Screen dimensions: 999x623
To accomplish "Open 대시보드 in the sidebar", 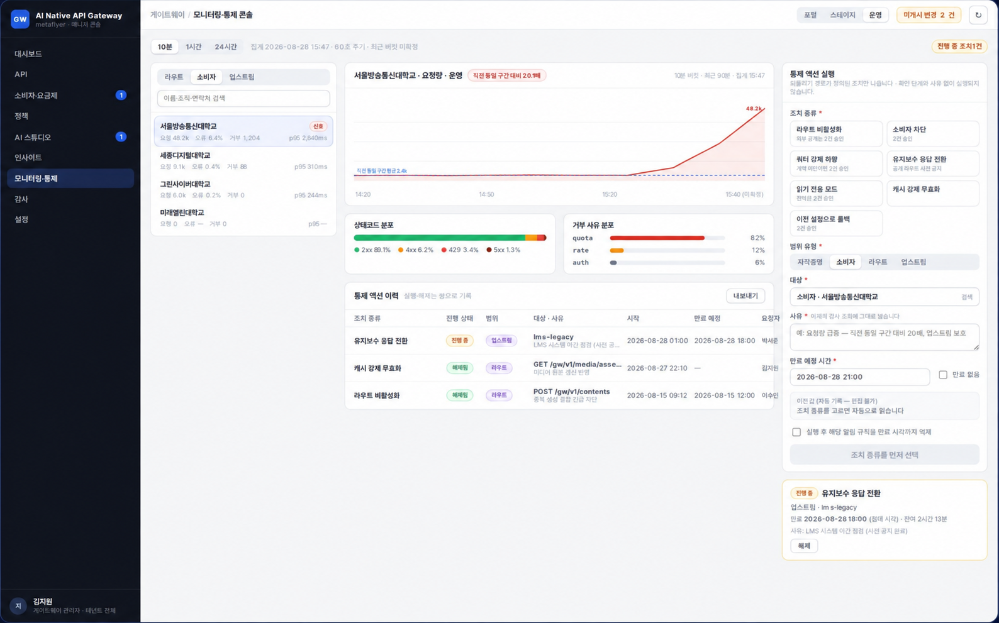I will 70,54.
